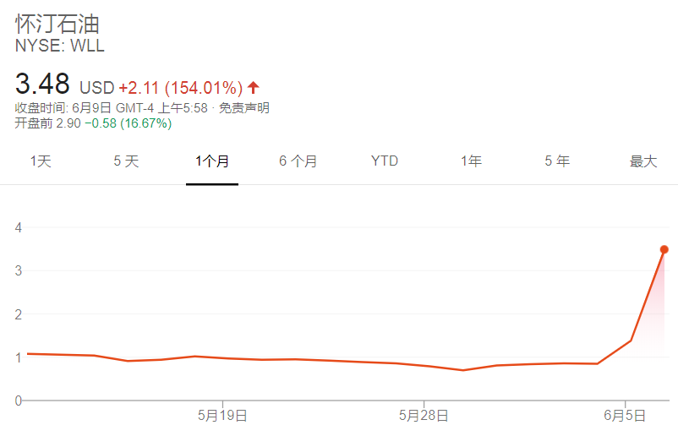Switch to the 1年 range tab
The image size is (678, 447).
pos(471,161)
